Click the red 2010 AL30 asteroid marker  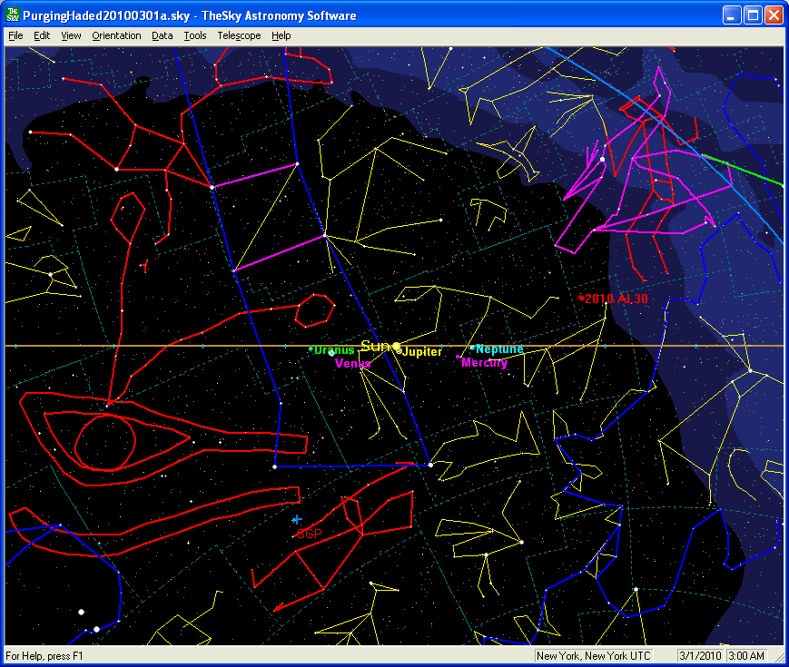pyautogui.click(x=581, y=298)
